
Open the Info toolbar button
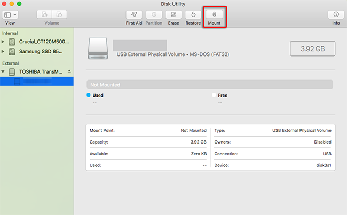click(x=336, y=14)
